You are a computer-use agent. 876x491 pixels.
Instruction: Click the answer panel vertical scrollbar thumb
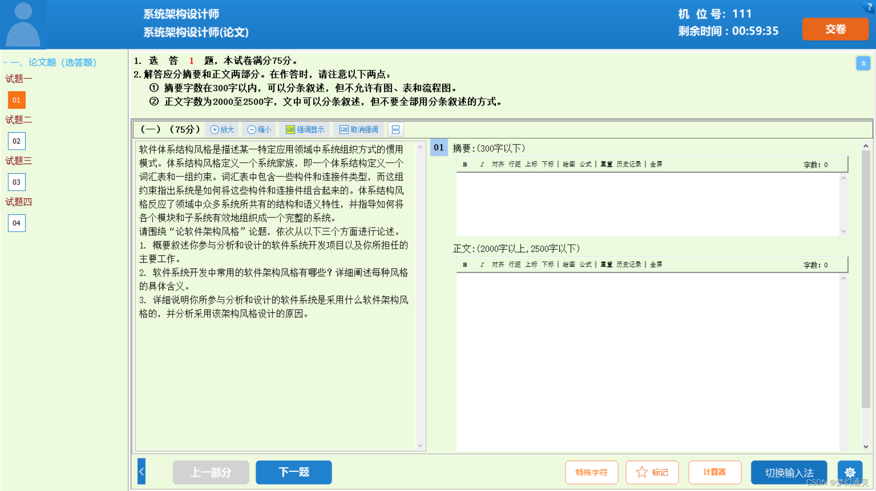(x=866, y=279)
